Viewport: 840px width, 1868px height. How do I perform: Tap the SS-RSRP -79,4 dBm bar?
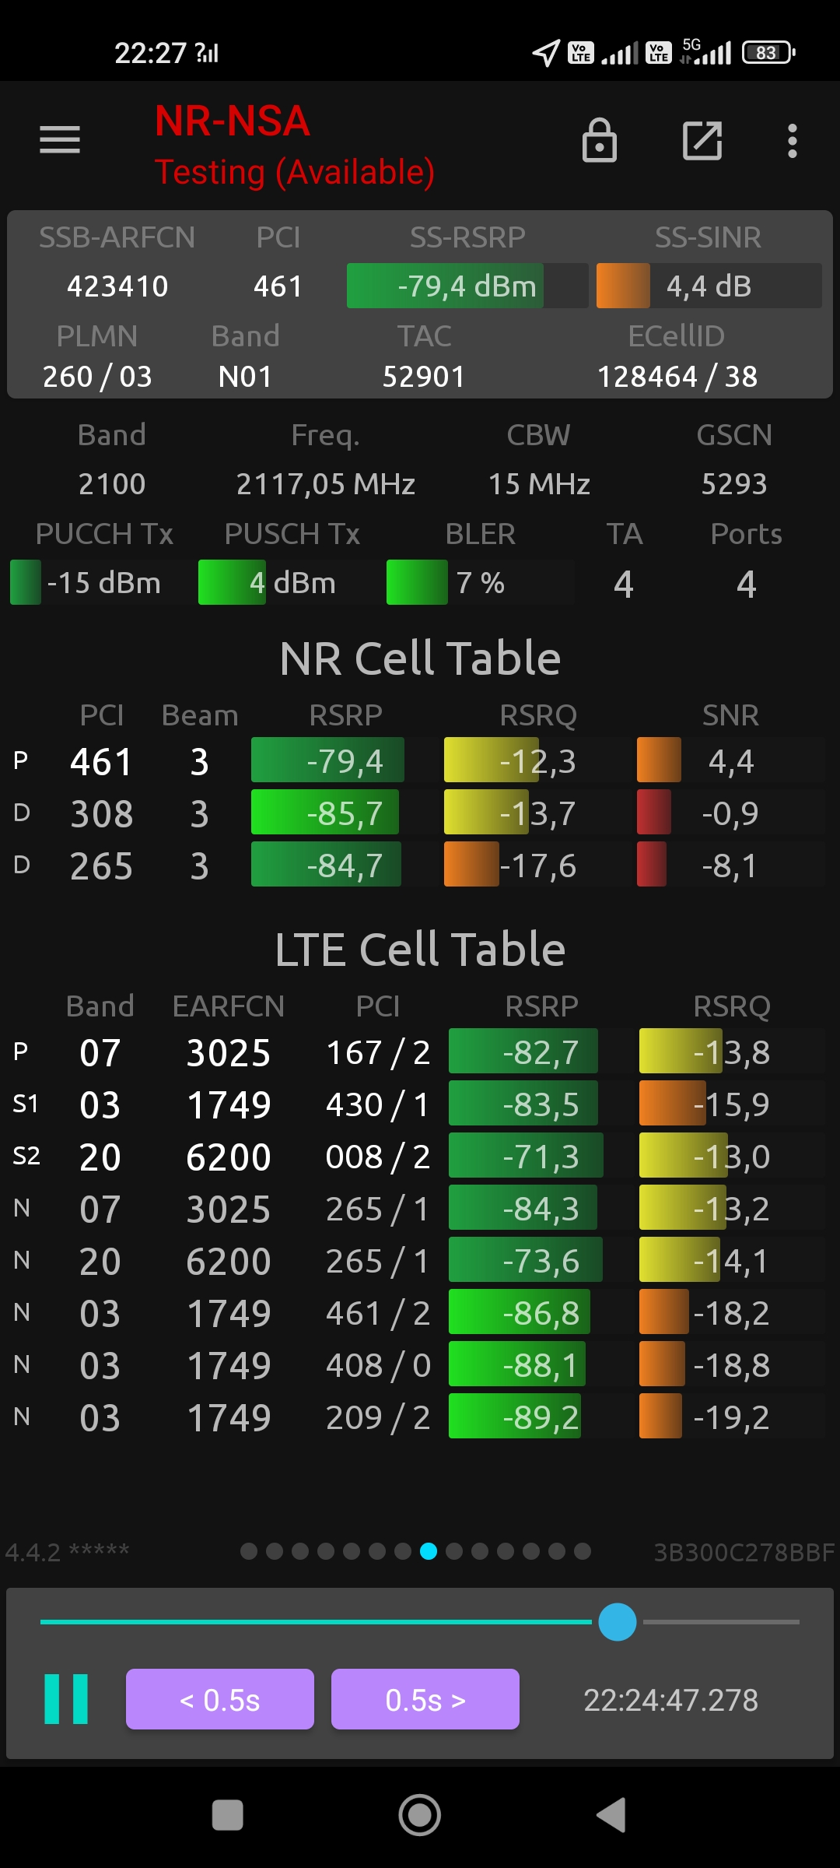[467, 286]
